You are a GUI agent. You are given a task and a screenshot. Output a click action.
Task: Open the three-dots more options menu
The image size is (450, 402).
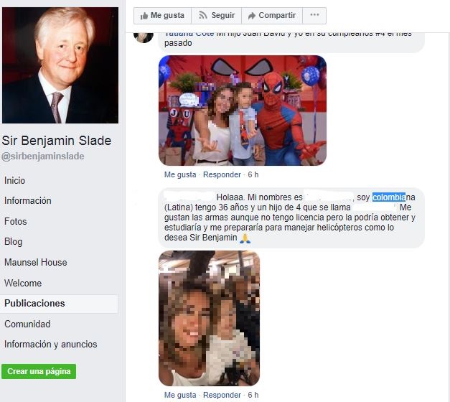coord(314,16)
